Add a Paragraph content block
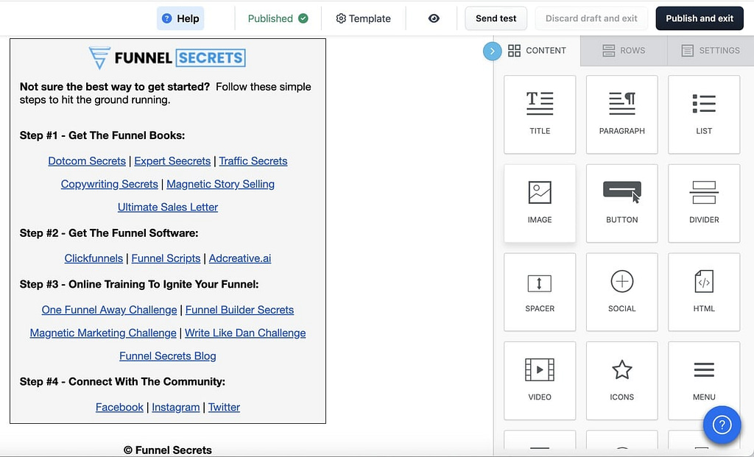Viewport: 754px width, 457px height. 621,114
